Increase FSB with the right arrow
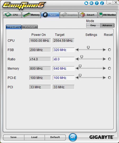 click(x=104, y=50)
